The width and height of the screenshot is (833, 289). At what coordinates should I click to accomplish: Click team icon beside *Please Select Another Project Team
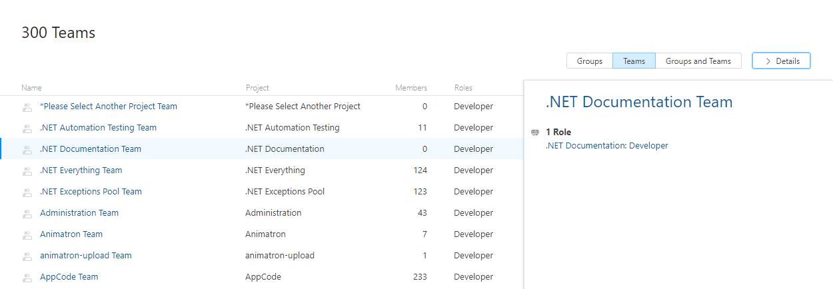click(x=27, y=107)
